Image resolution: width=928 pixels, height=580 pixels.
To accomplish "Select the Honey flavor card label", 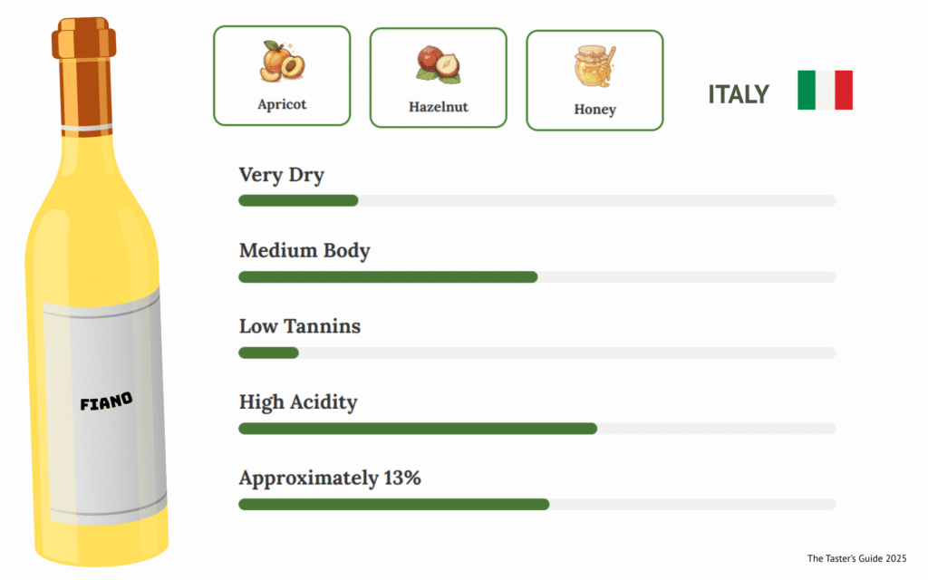I will coord(594,110).
